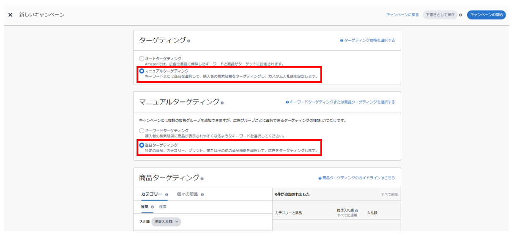Click 0件が追加されました text
This screenshot has height=236, width=514.
(293, 195)
